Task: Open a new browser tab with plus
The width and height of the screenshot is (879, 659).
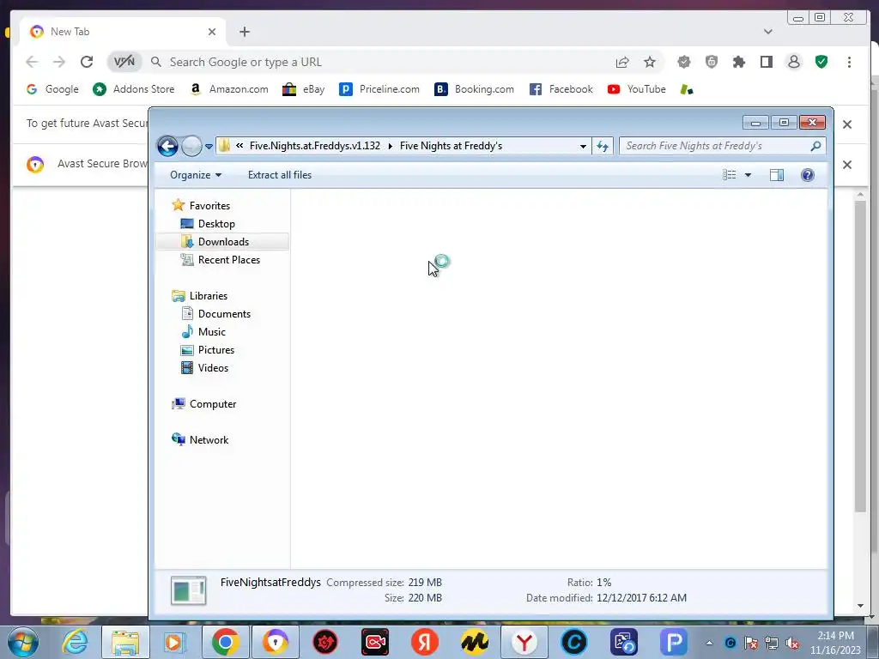Action: pyautogui.click(x=245, y=32)
